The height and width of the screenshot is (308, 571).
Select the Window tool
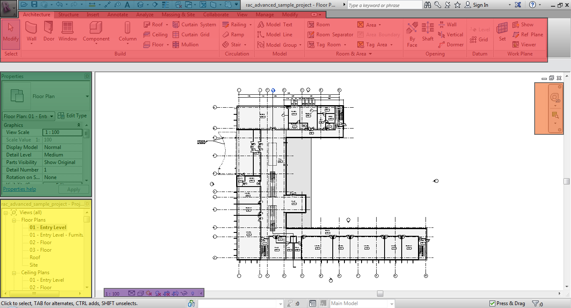coord(67,31)
